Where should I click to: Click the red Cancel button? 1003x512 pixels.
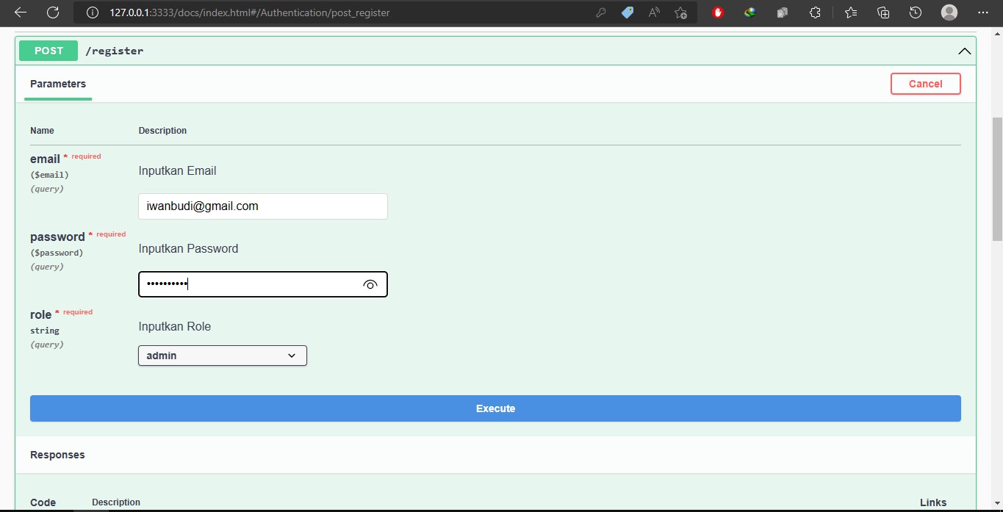[925, 84]
